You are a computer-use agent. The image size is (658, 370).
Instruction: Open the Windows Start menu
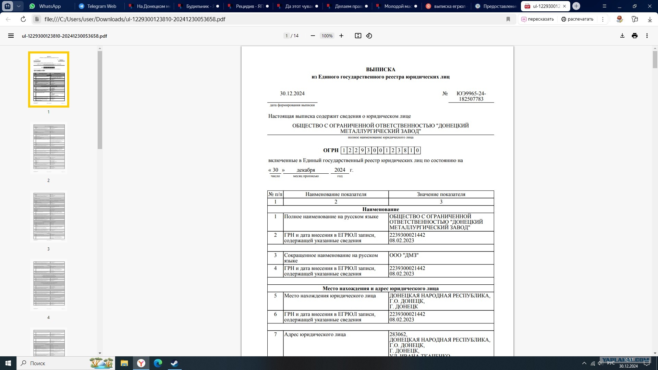click(8, 363)
